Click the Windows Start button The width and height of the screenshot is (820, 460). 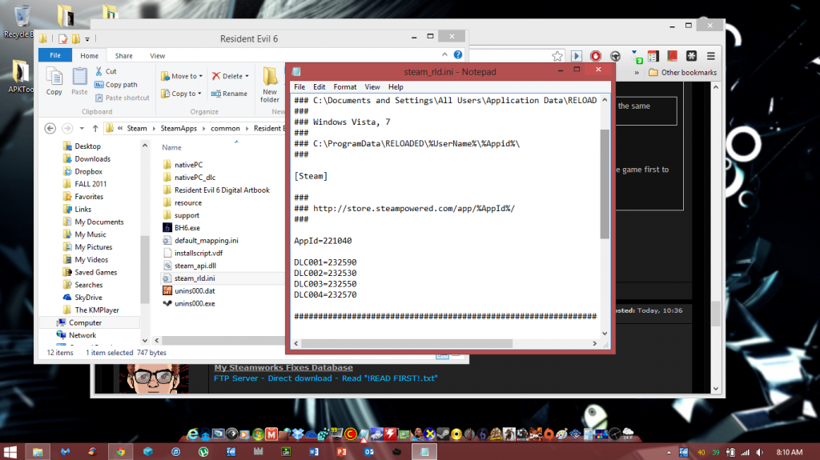[10, 452]
